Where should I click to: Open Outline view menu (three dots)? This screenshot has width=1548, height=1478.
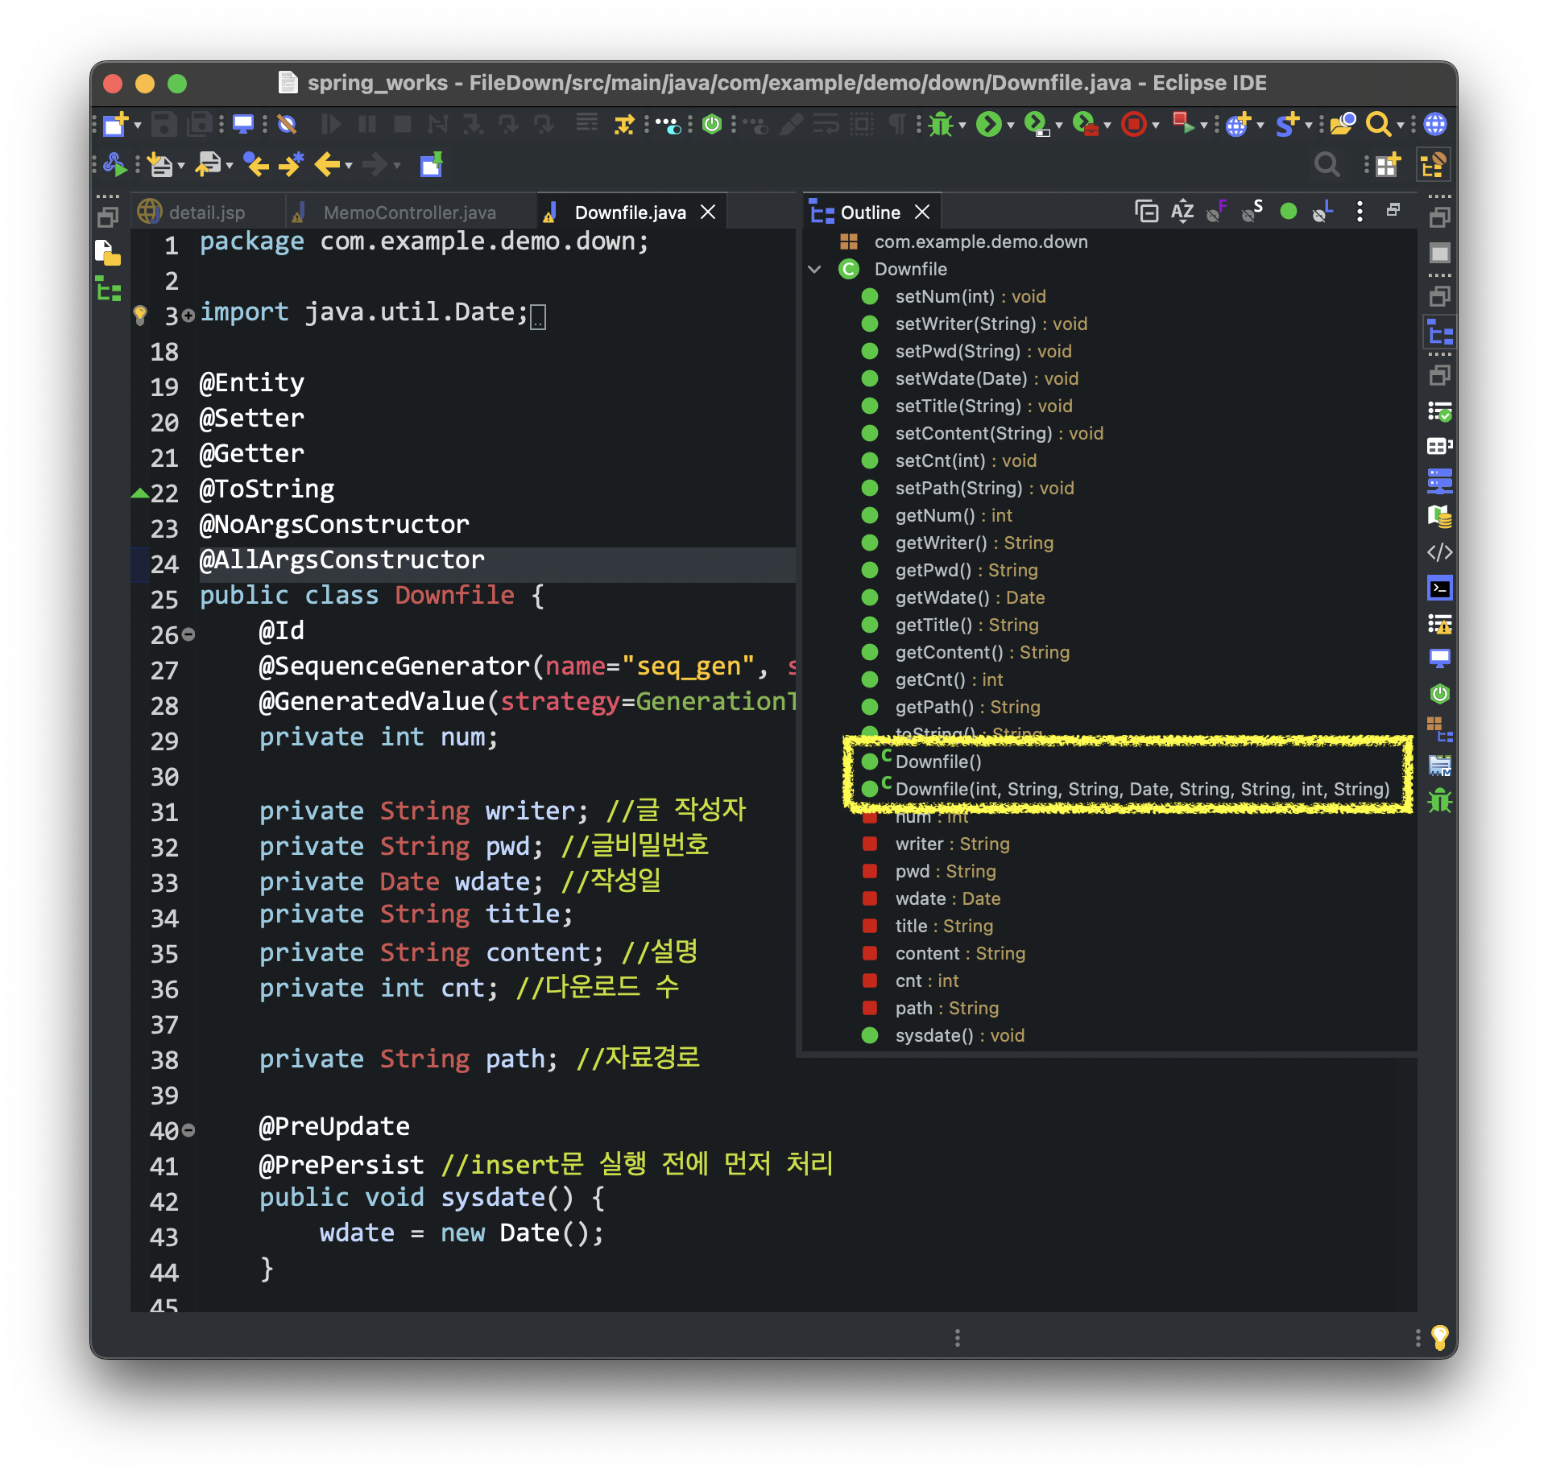(1360, 212)
